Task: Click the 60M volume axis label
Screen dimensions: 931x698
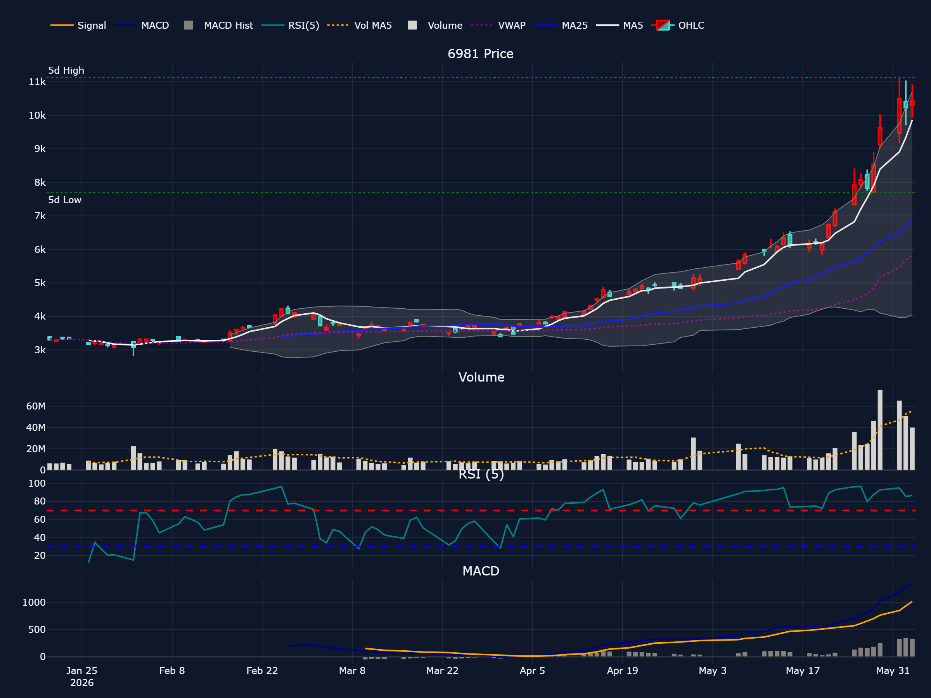Action: (36, 406)
